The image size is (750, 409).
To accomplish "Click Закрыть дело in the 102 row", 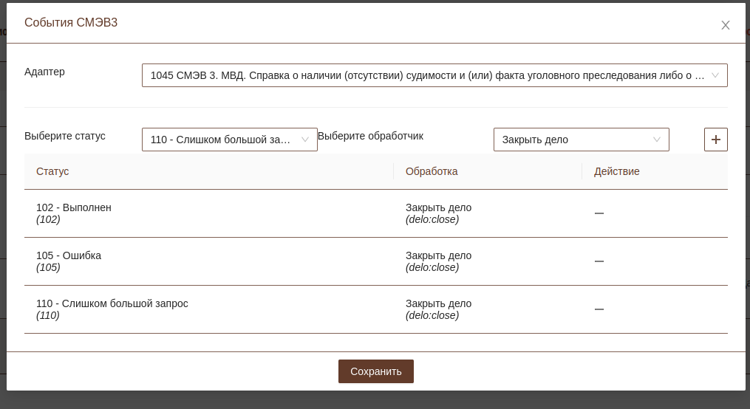I will click(438, 208).
